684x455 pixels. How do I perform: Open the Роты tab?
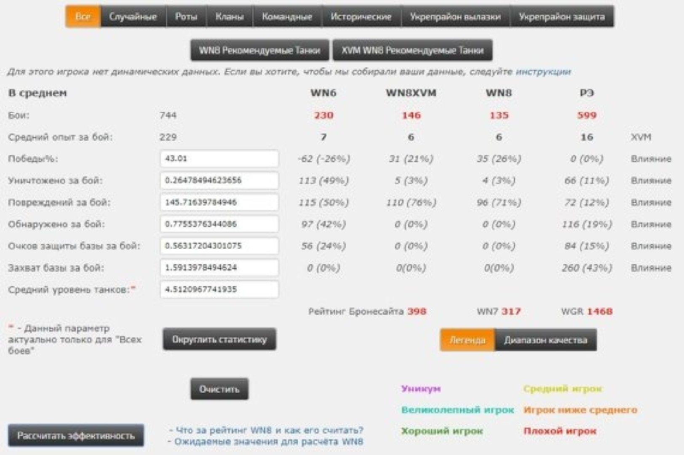point(186,17)
